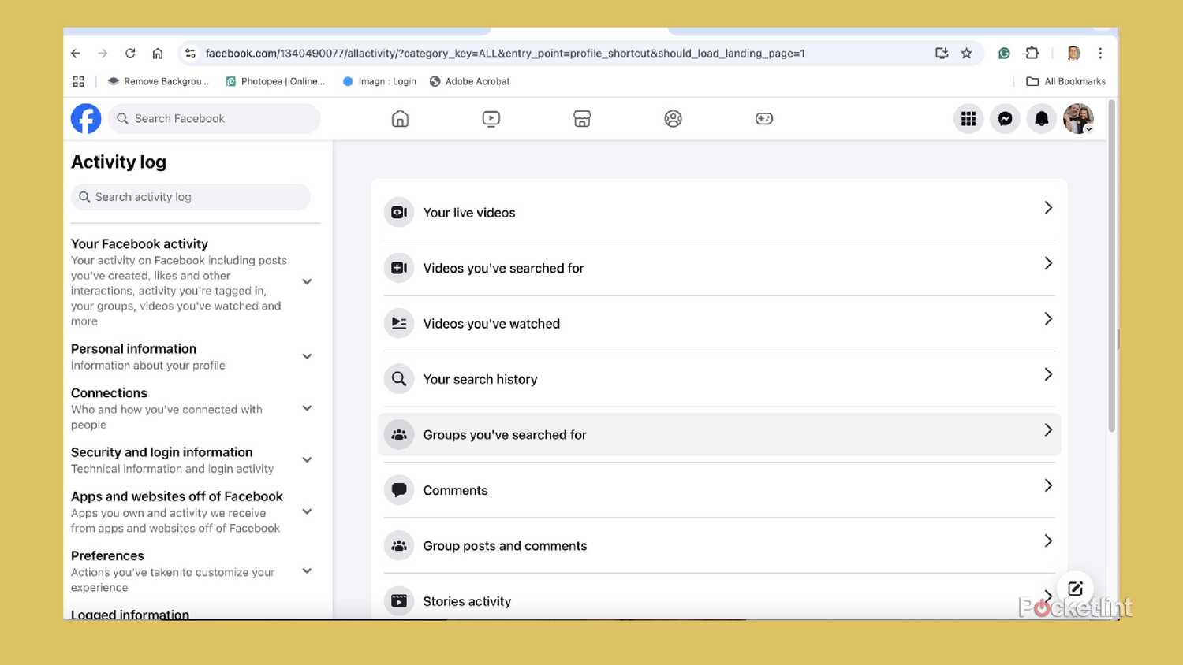Expand the Security and login information section
This screenshot has width=1183, height=665.
pos(307,459)
